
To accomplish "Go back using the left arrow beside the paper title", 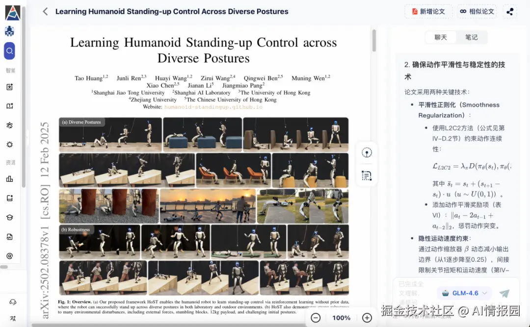I will (45, 11).
